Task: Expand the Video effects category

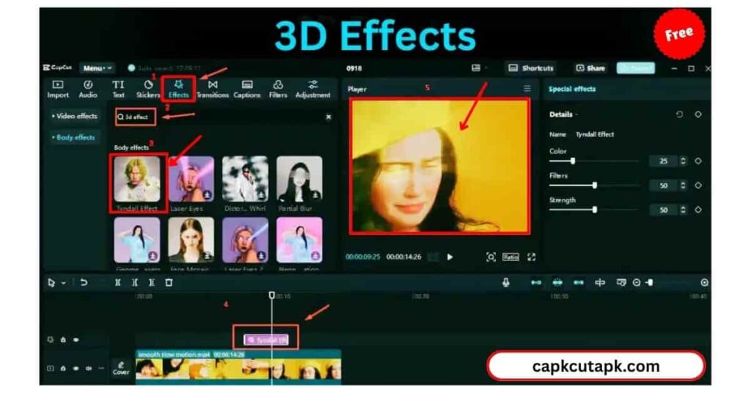Action: (74, 116)
